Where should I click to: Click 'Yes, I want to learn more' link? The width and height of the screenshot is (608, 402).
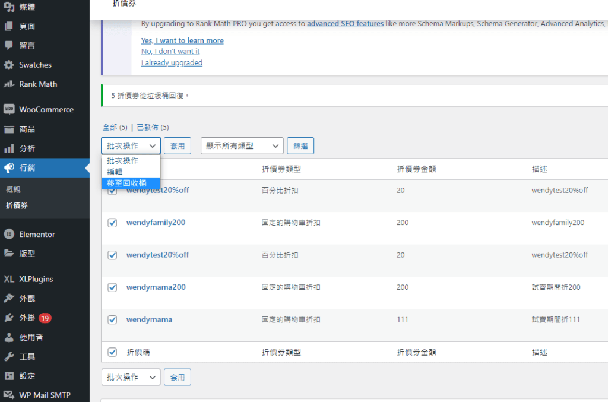182,40
